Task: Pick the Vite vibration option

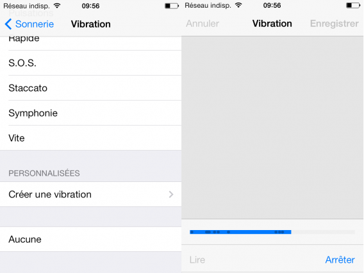Action: [90, 138]
